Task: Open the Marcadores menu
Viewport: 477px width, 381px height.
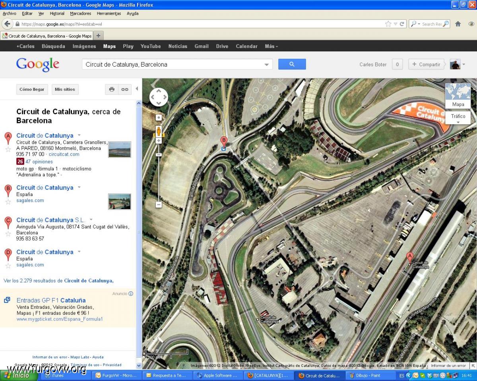Action: tap(81, 13)
